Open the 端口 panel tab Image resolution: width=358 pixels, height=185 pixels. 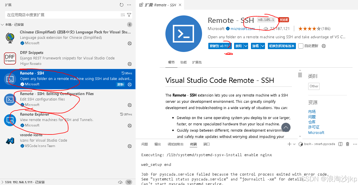207,144
